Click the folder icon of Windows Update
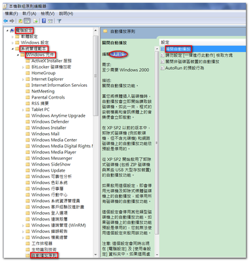This screenshot has height=261, width=249. tap(27, 170)
